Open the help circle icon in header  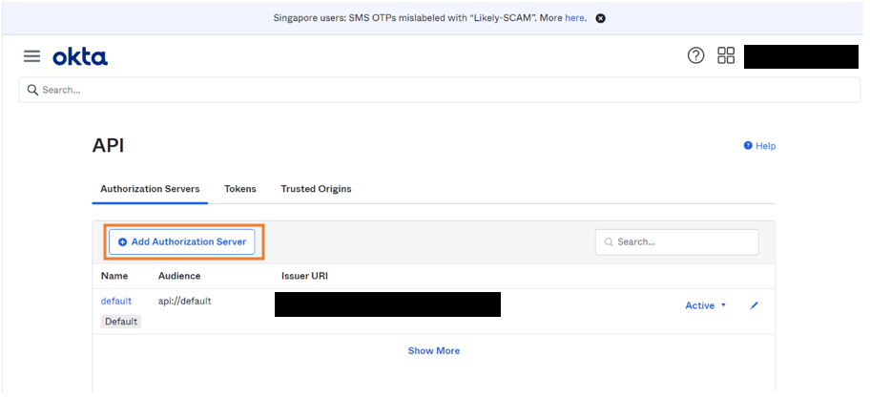click(695, 56)
